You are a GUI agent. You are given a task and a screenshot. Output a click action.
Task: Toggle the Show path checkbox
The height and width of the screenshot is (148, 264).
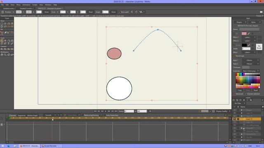[x=119, y=12]
